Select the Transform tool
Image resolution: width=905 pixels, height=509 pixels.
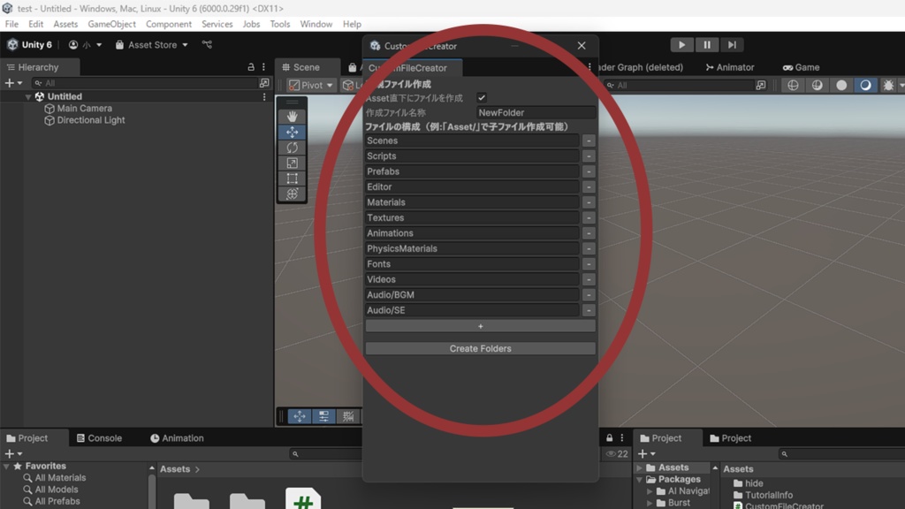(x=292, y=194)
